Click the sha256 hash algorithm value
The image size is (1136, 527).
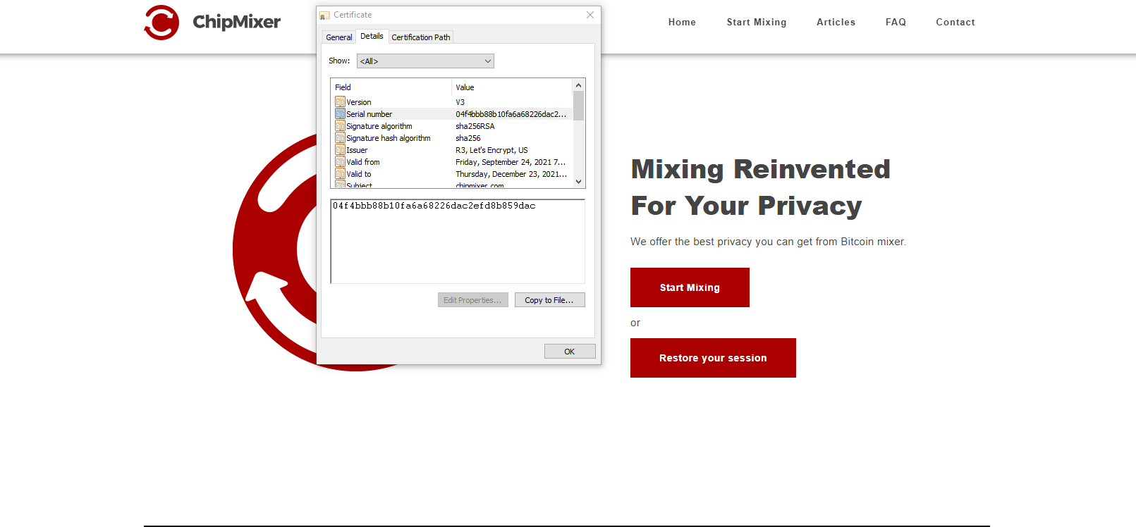(x=468, y=138)
